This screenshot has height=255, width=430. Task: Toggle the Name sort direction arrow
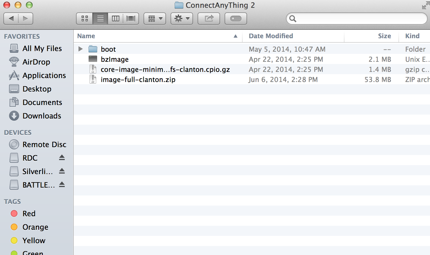(x=236, y=36)
